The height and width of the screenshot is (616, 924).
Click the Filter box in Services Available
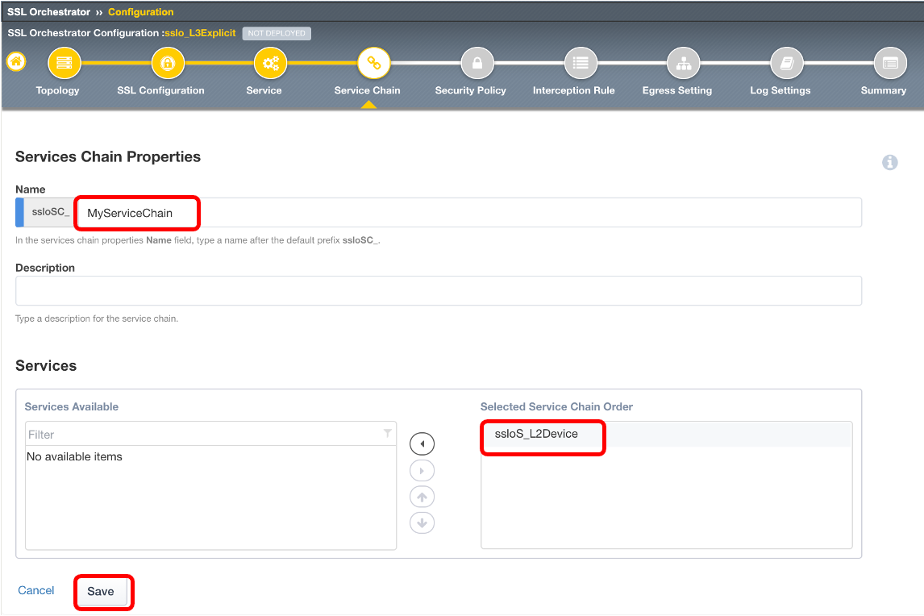tap(210, 434)
